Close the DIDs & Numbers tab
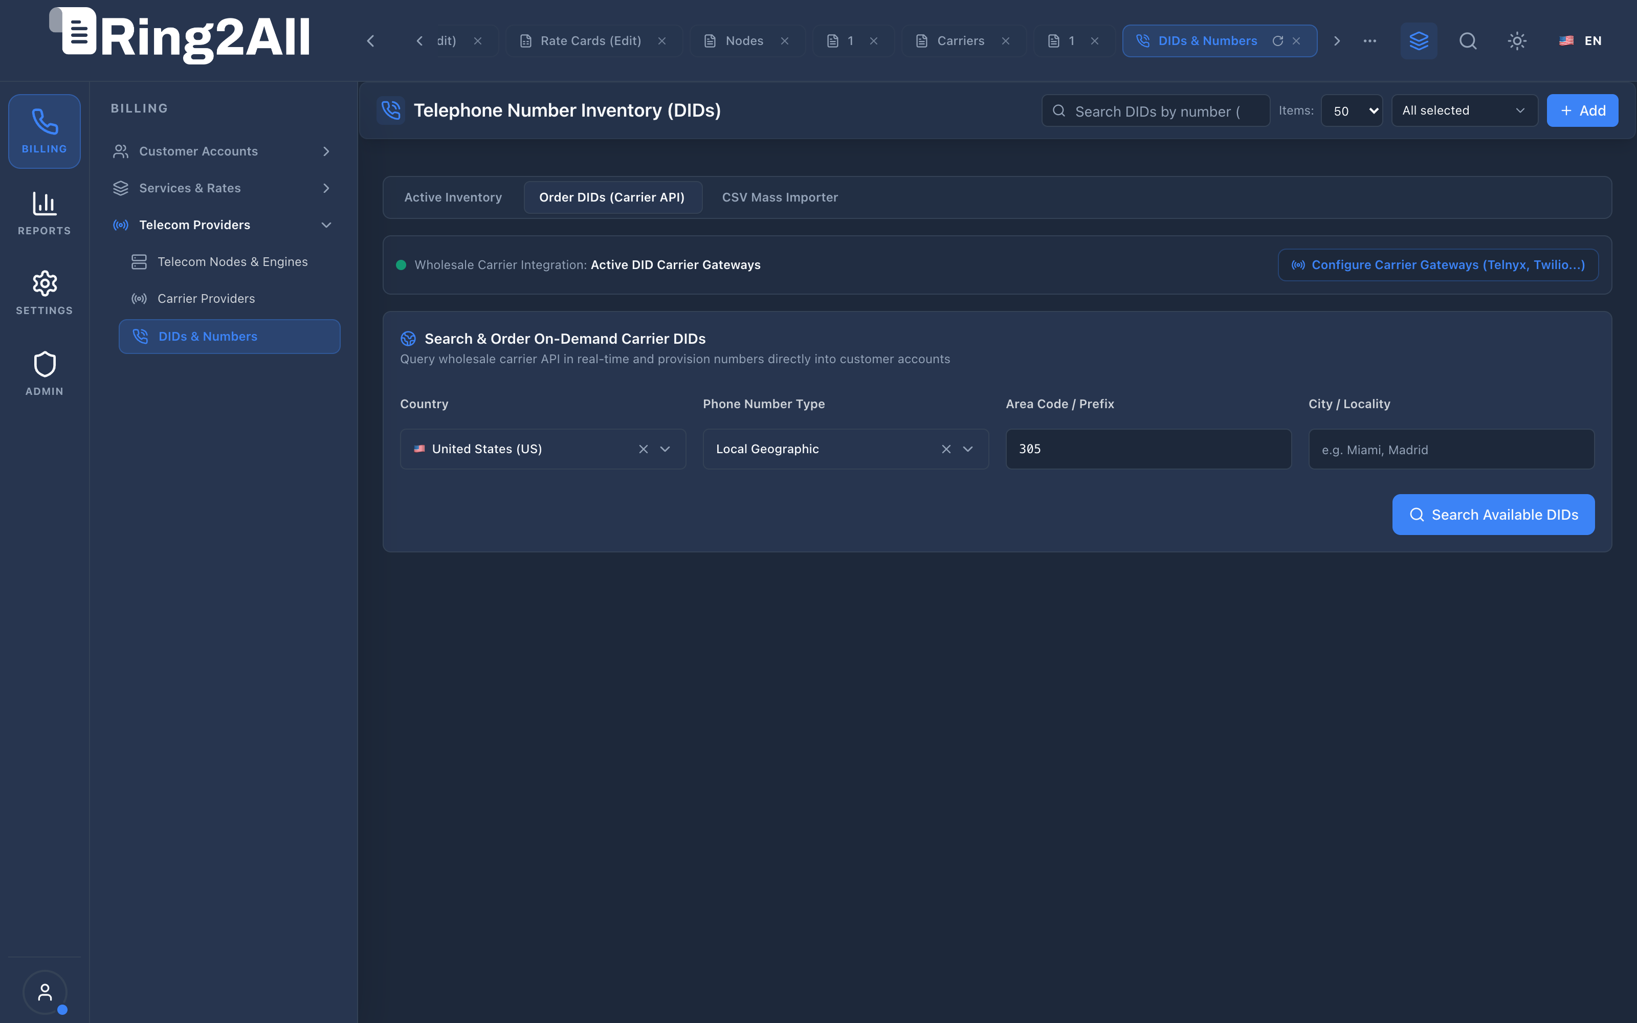Viewport: 1637px width, 1023px height. (1297, 41)
